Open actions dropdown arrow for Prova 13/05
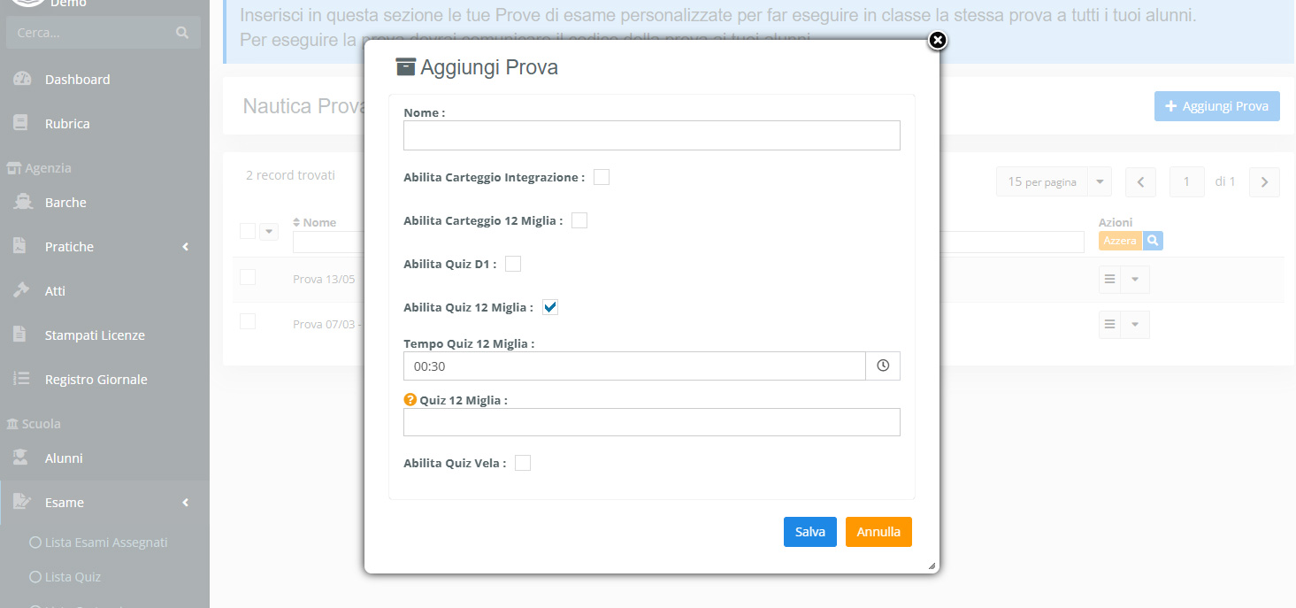The height and width of the screenshot is (608, 1296). (1136, 279)
